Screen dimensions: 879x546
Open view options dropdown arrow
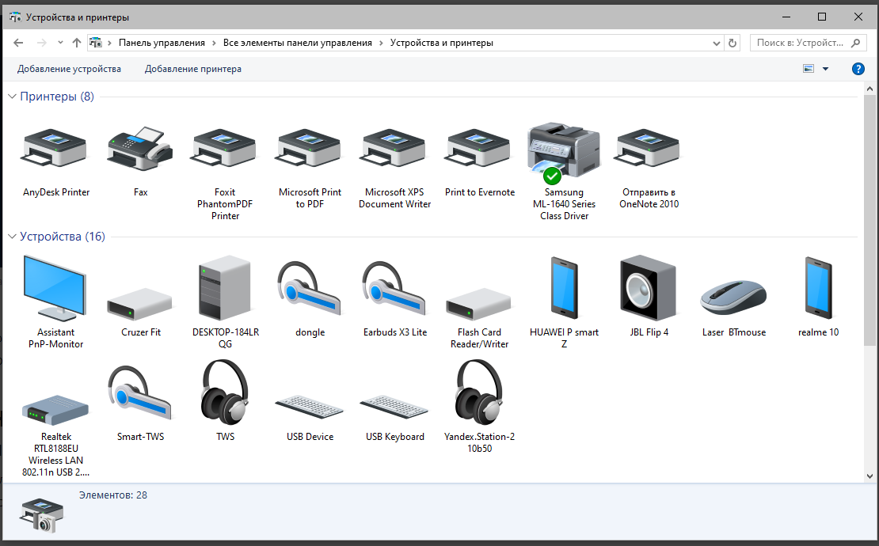click(x=825, y=69)
